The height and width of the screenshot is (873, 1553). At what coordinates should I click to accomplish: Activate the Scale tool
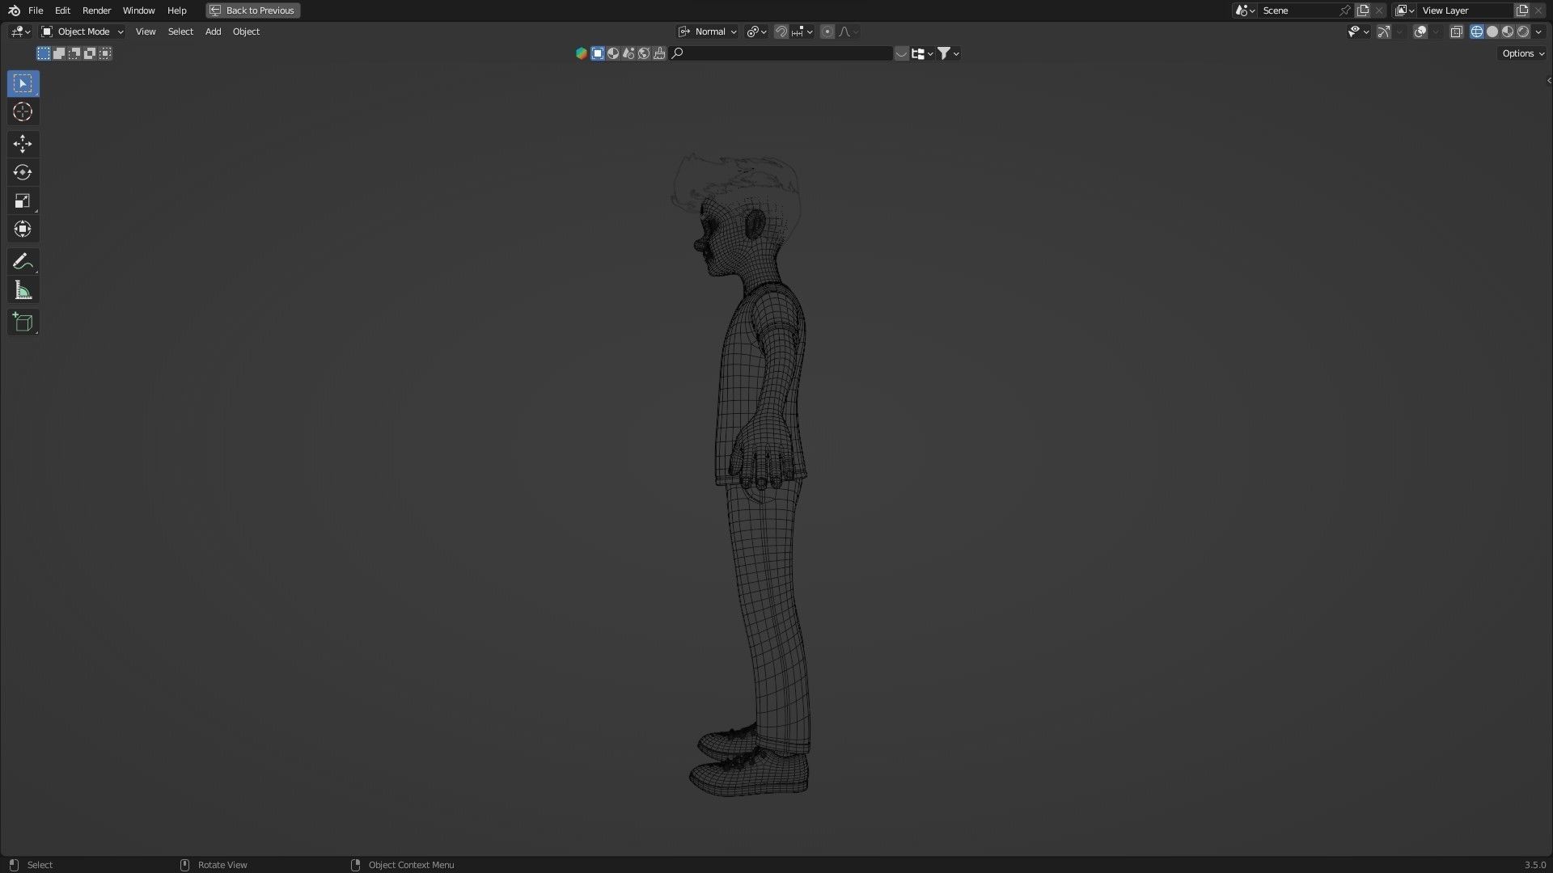23,200
